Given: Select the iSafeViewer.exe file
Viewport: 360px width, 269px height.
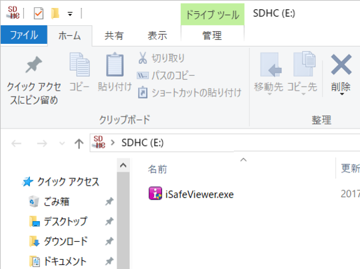Looking at the screenshot, I should pos(191,194).
